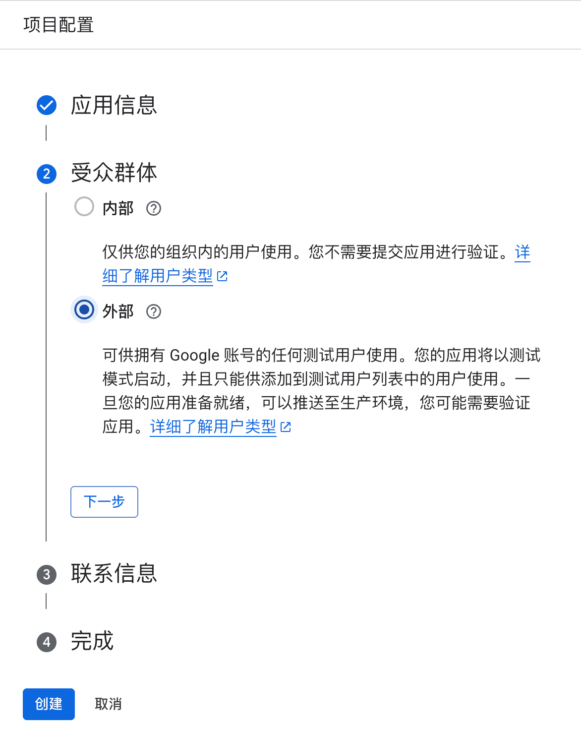Select the 外部 radio button
The height and width of the screenshot is (734, 581).
(84, 310)
